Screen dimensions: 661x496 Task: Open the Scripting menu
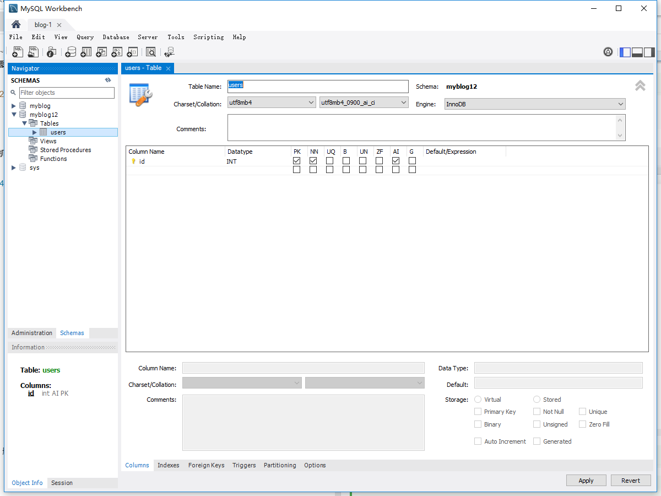[x=208, y=37]
